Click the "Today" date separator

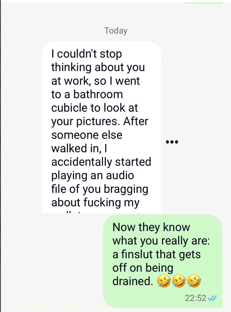pyautogui.click(x=115, y=31)
